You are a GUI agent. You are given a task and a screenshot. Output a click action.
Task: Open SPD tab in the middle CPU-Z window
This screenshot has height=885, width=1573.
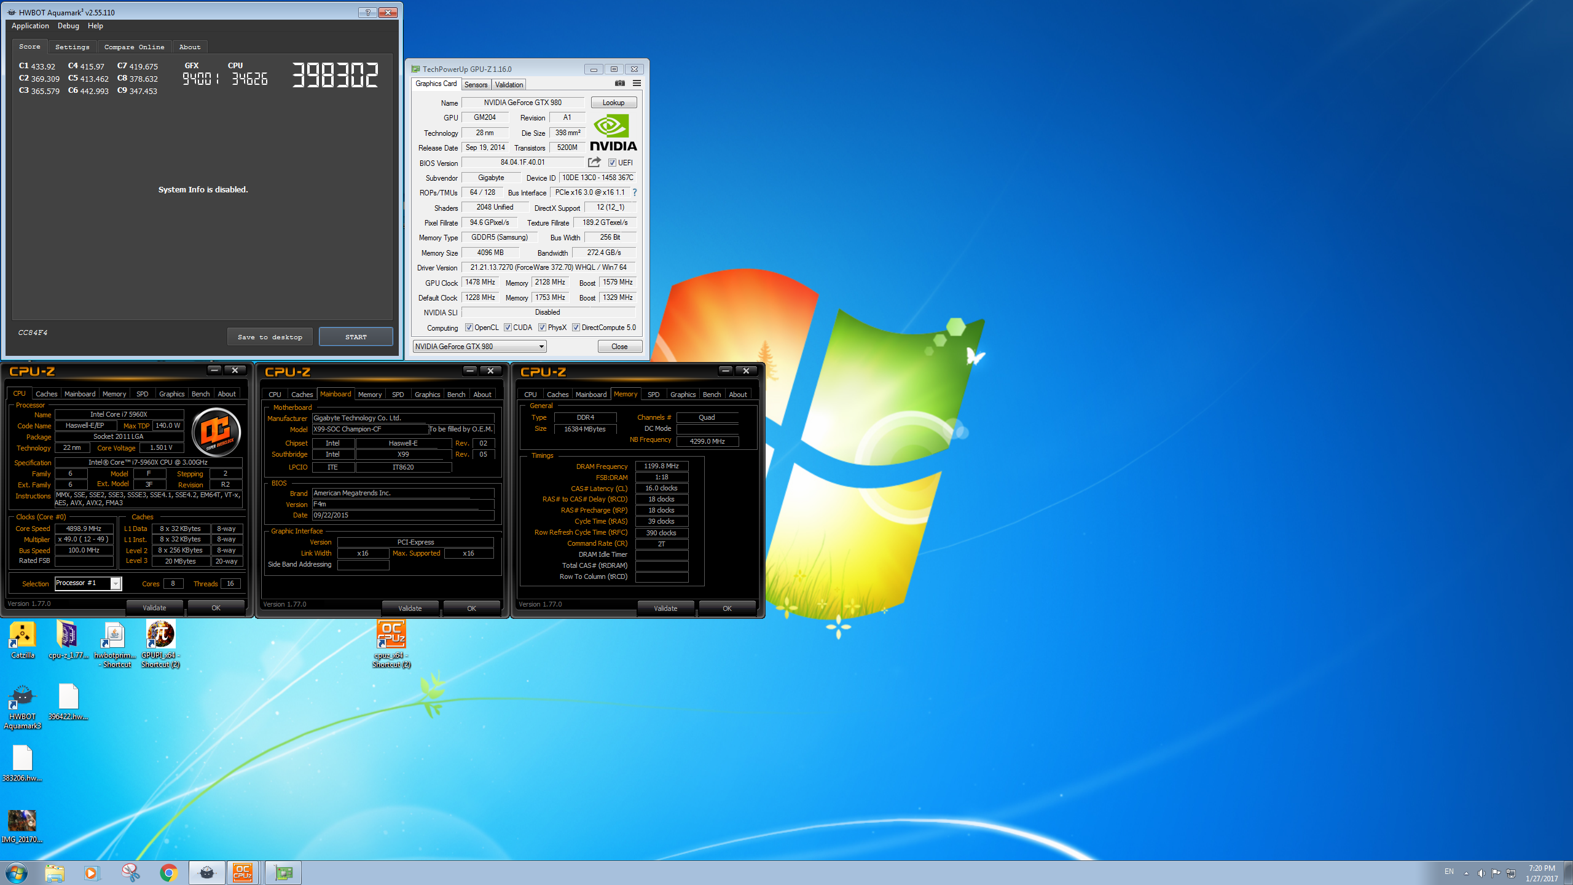click(x=398, y=395)
